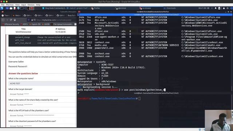The width and height of the screenshot is (233, 131).
Task: Click the IP address 10.10.68.90 text
Action: (x=60, y=32)
